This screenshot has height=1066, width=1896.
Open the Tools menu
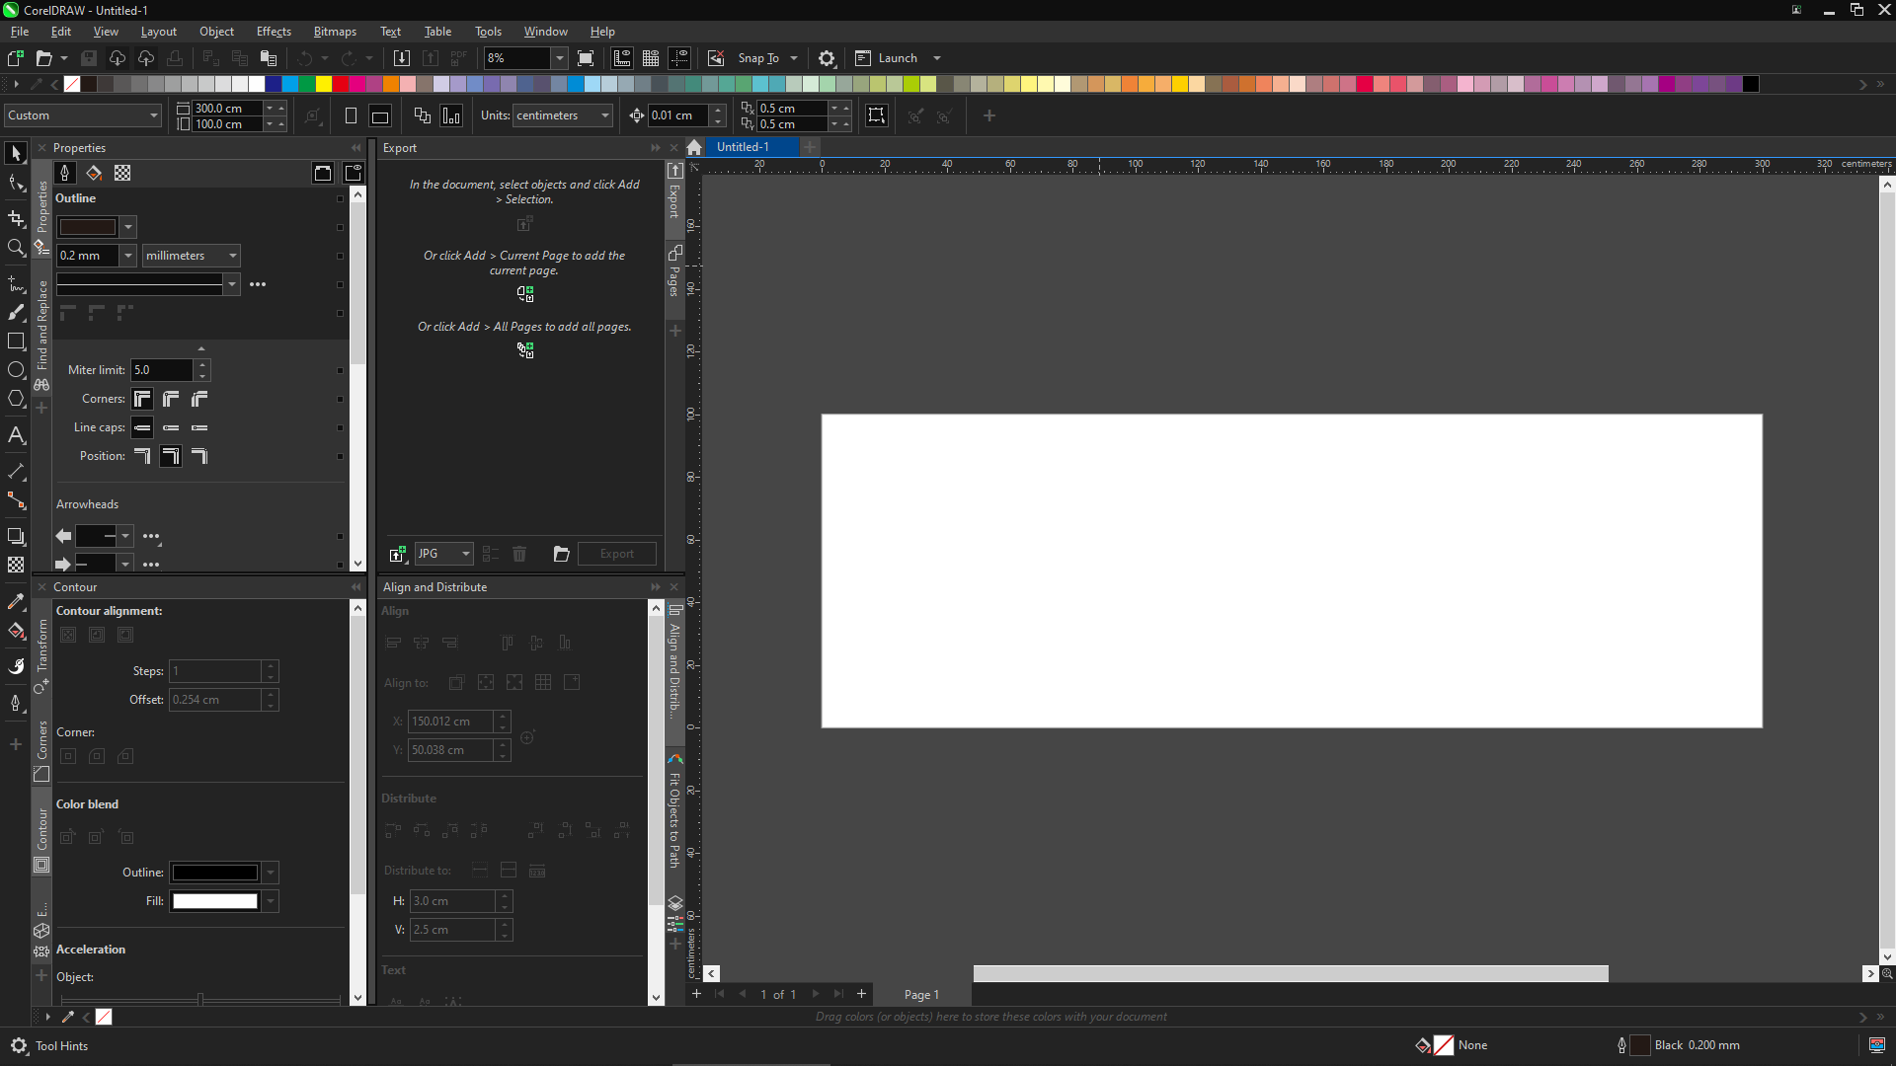[488, 32]
